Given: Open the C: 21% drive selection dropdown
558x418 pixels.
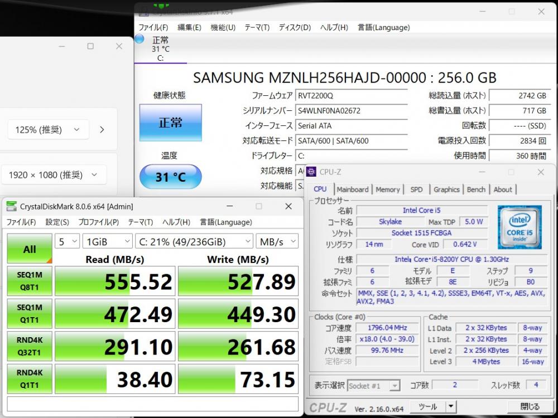Looking at the screenshot, I should (x=194, y=241).
